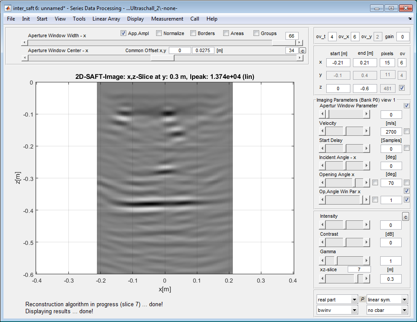417x322 pixels.
Task: Toggle the checkbox beside Start Delay value
Action: click(x=406, y=148)
